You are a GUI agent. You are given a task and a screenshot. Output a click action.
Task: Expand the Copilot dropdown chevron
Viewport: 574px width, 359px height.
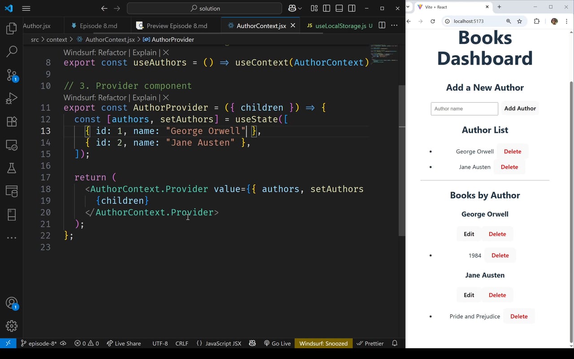[300, 8]
